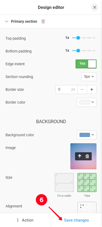Click Save changes
The width and height of the screenshot is (102, 227).
coord(76,220)
